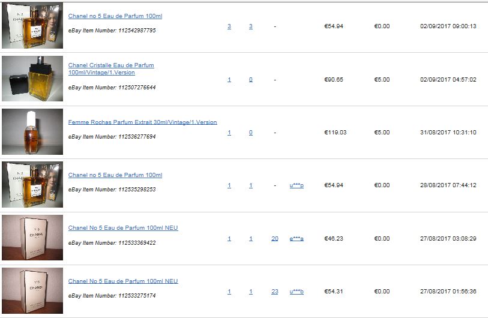Viewport: 488px width, 318px height.
Task: View buyer e***a profile
Action: tap(297, 239)
